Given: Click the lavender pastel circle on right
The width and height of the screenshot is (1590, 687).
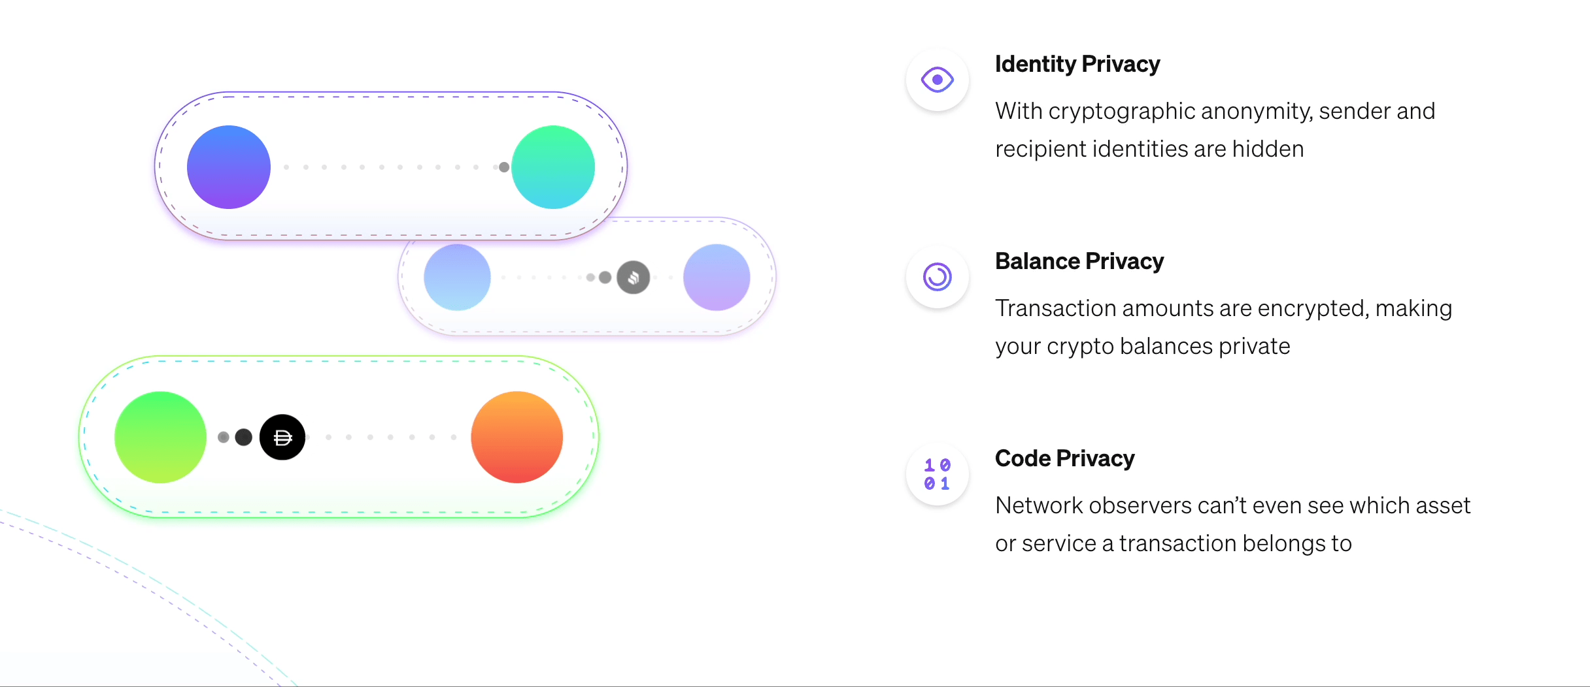Looking at the screenshot, I should click(x=717, y=278).
